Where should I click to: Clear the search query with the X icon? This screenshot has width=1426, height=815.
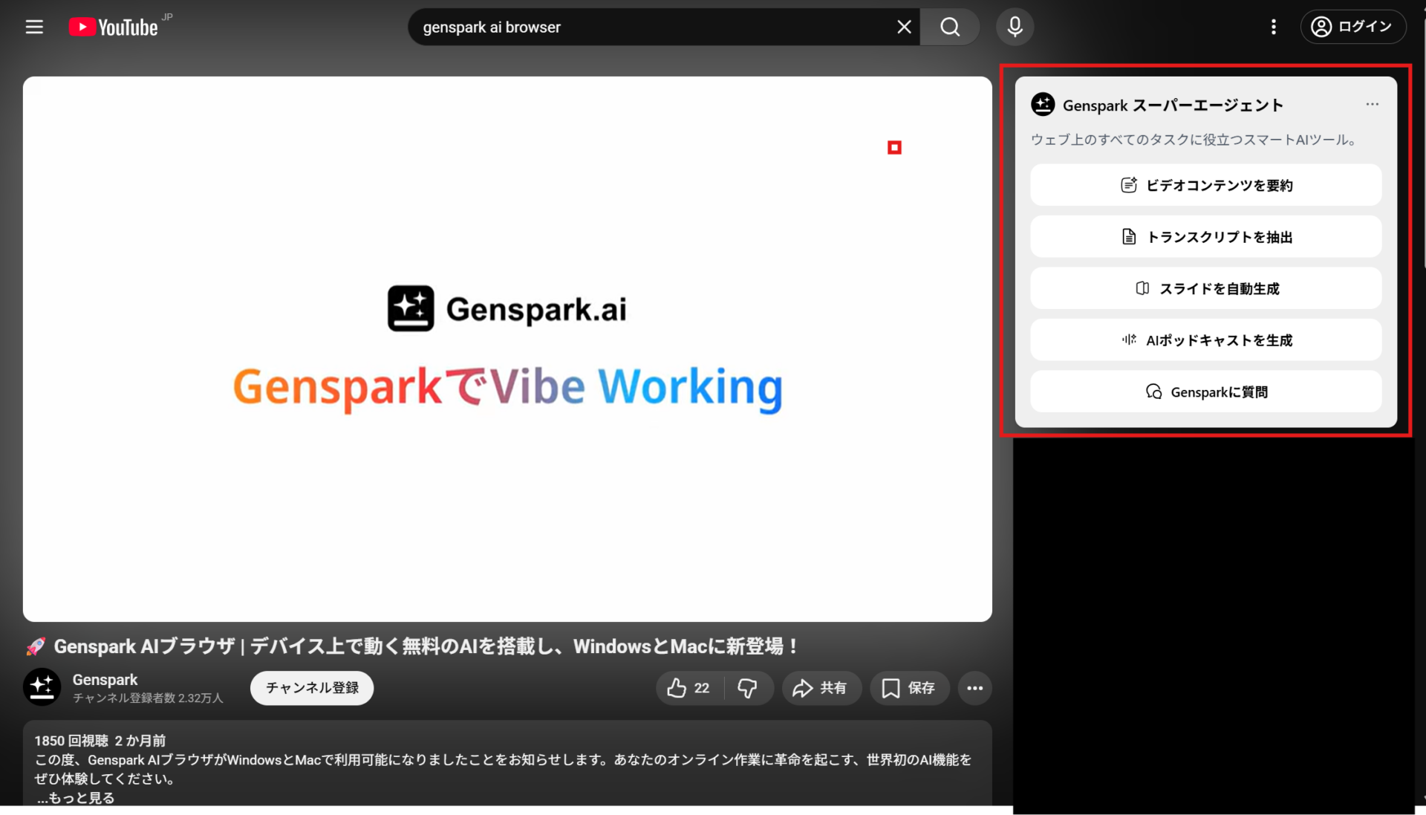903,27
